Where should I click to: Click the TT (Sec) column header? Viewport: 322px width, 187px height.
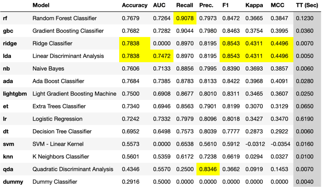307,5
